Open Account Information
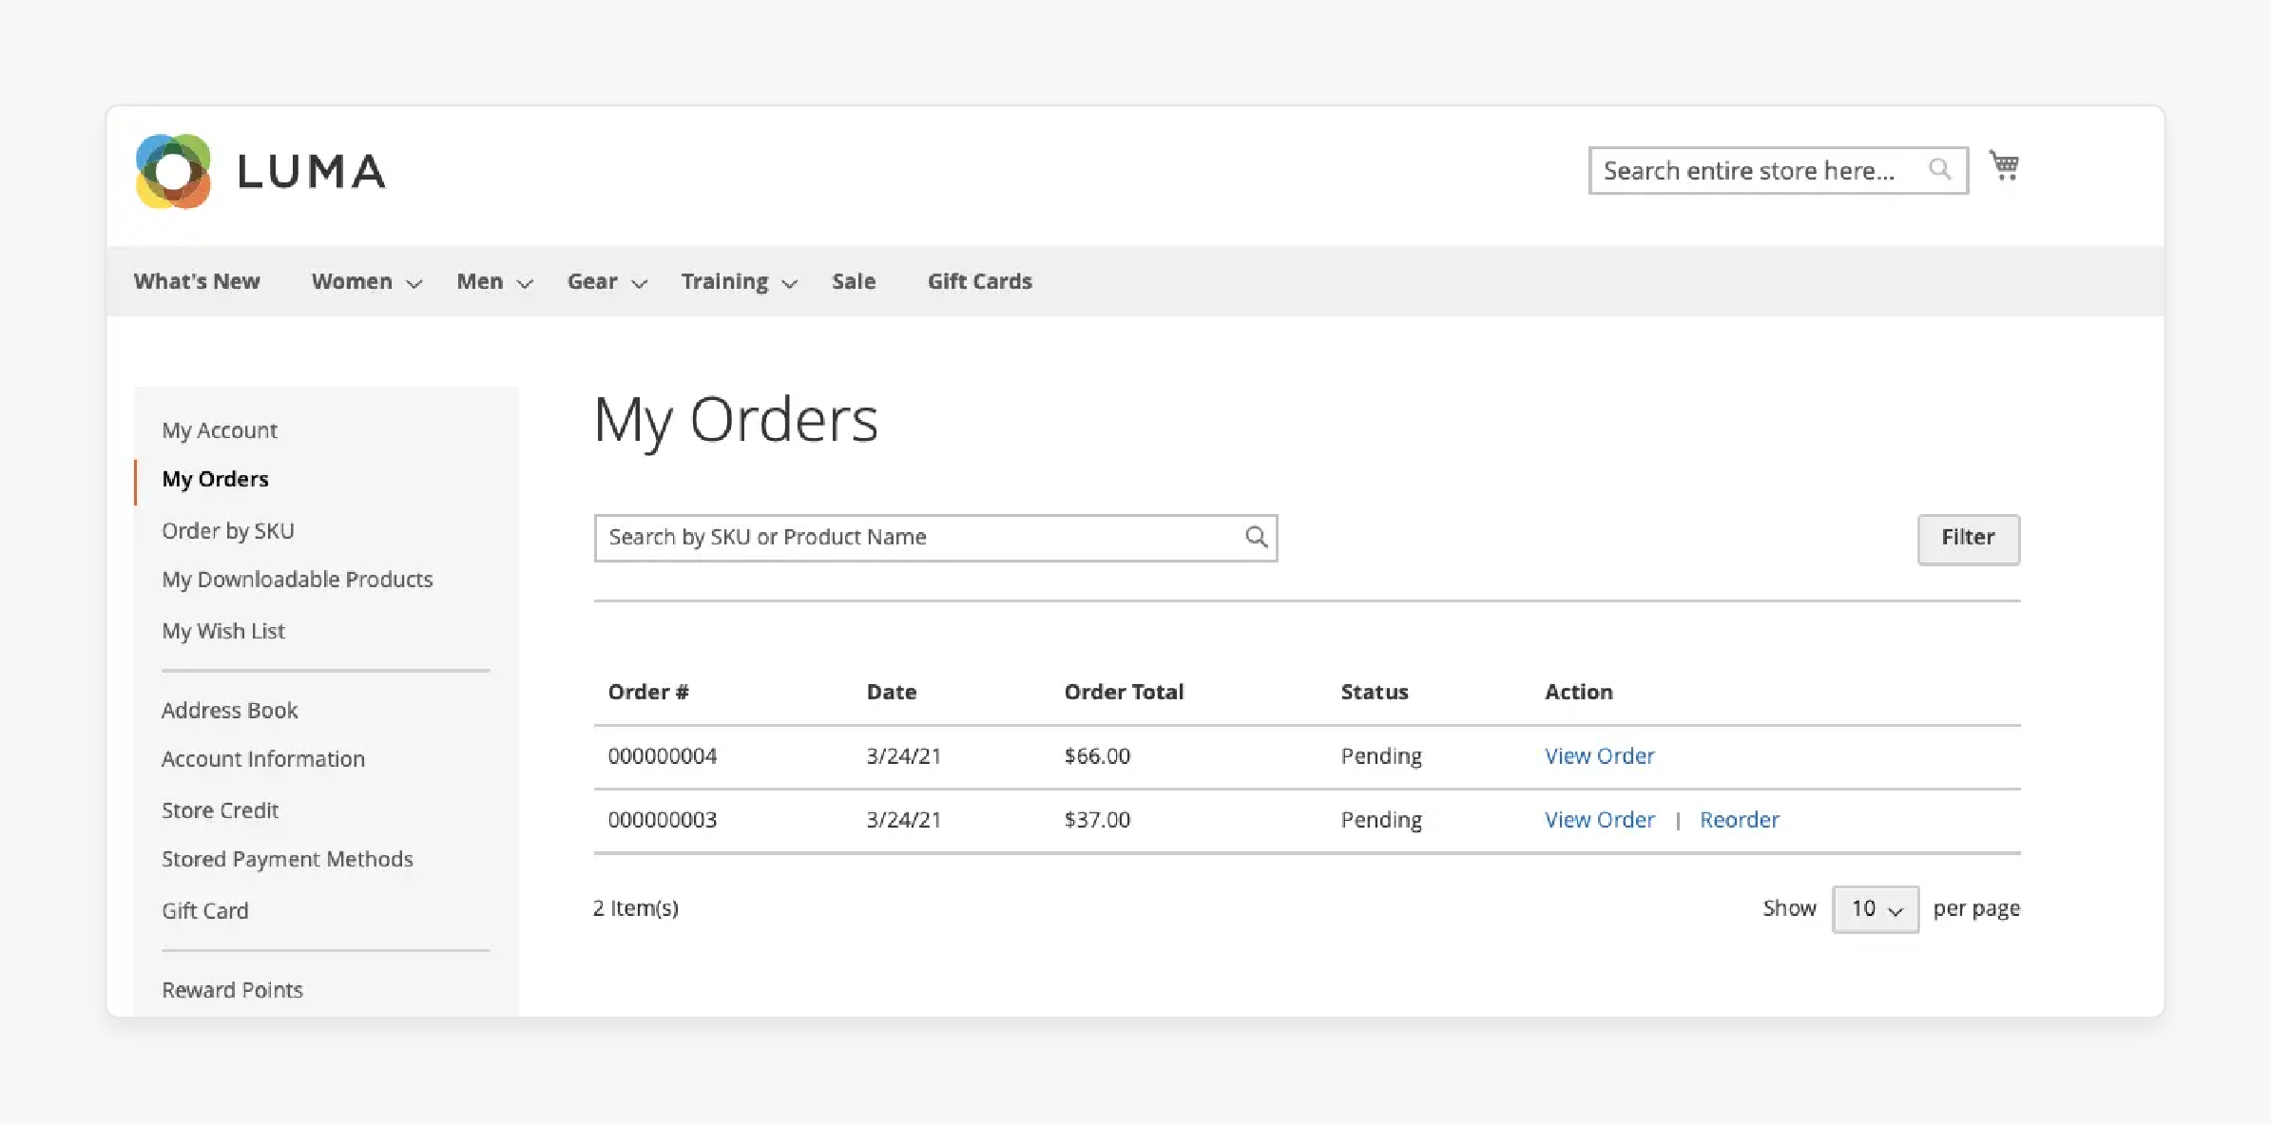This screenshot has height=1124, width=2271. click(263, 759)
